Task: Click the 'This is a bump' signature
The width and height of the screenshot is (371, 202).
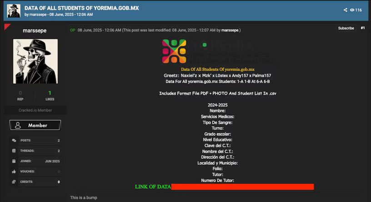Action: 84,197
